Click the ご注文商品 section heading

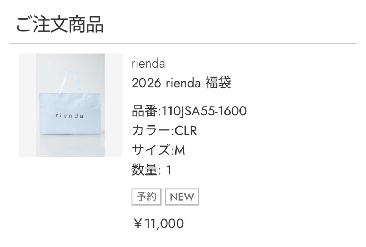60,25
